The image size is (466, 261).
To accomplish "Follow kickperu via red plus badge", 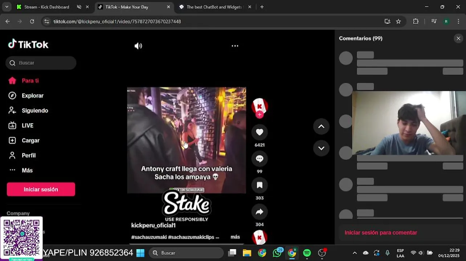I will (x=259, y=115).
